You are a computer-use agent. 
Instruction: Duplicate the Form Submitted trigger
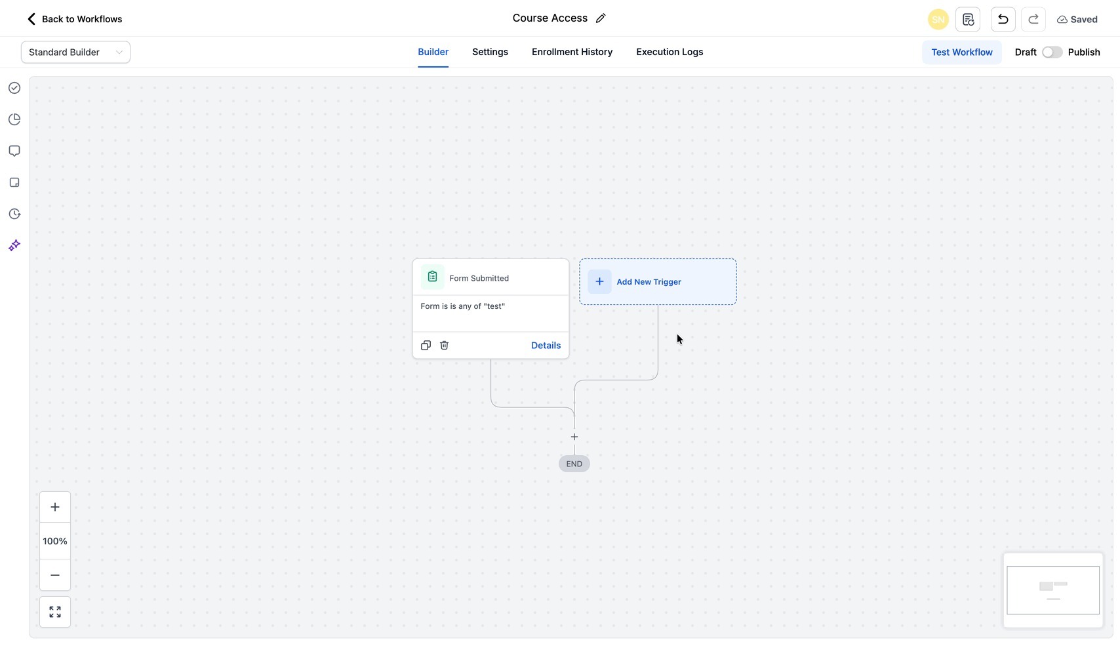point(426,346)
